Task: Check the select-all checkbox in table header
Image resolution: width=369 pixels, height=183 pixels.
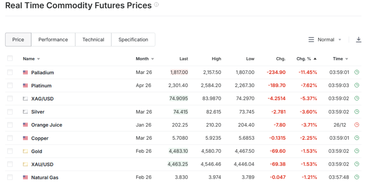Action: pos(10,58)
